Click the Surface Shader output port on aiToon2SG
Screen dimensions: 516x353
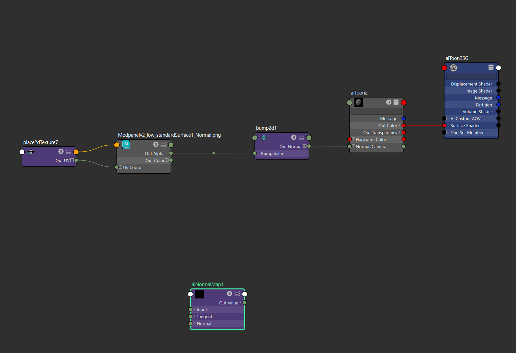pyautogui.click(x=499, y=125)
